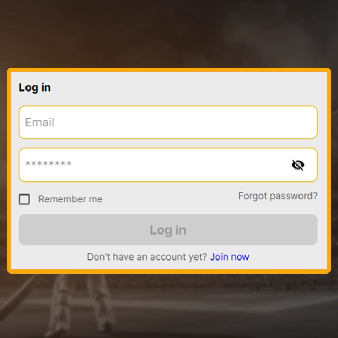This screenshot has width=338, height=338.
Task: Click the blurred background below the login panel
Action: pos(169,306)
